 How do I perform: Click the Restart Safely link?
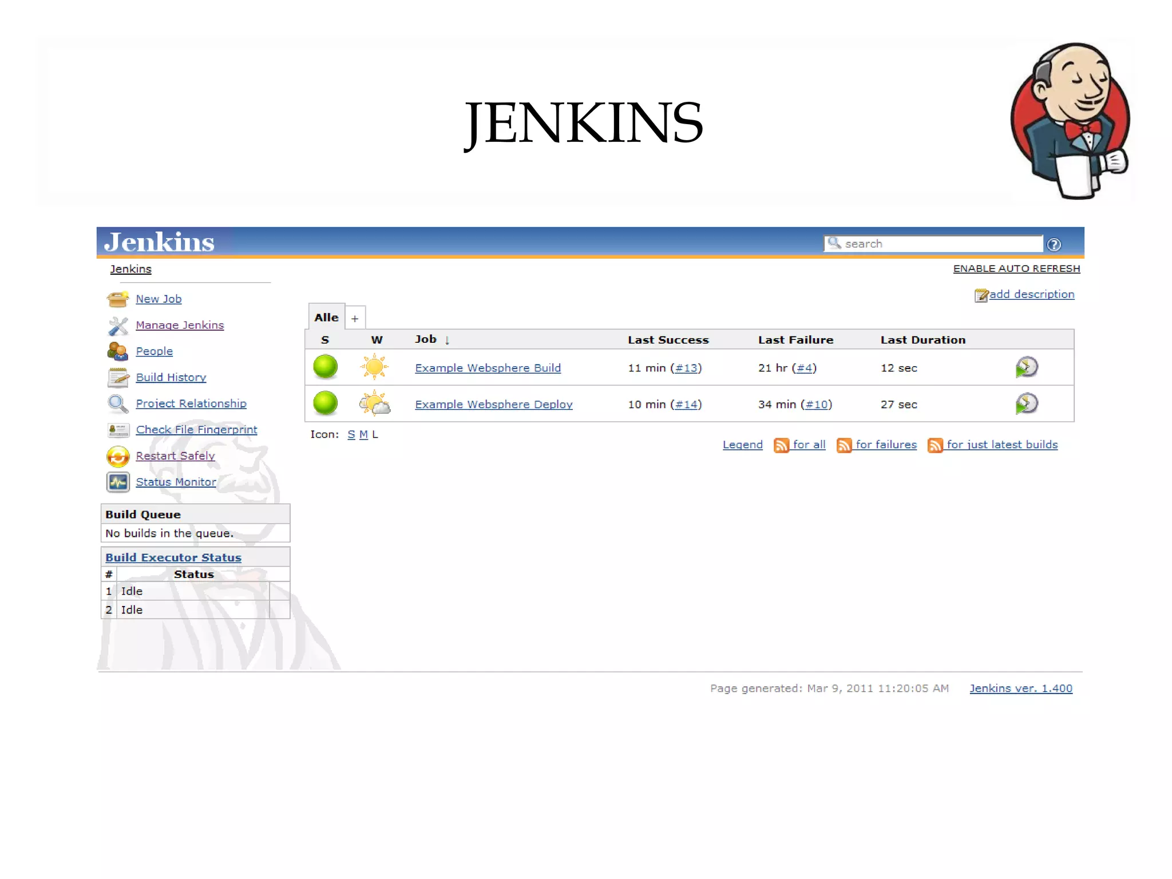tap(175, 456)
